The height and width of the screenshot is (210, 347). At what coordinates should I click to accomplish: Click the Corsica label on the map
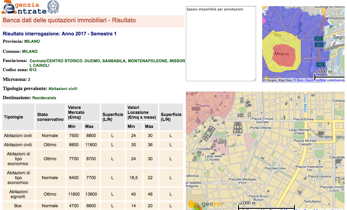338,100
